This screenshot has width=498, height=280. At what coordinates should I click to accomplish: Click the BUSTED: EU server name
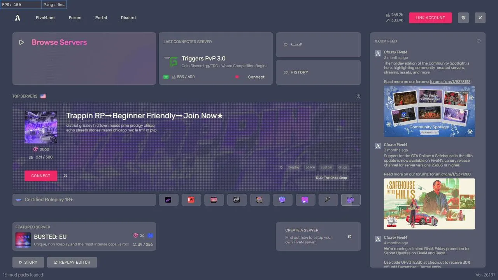(x=50, y=237)
